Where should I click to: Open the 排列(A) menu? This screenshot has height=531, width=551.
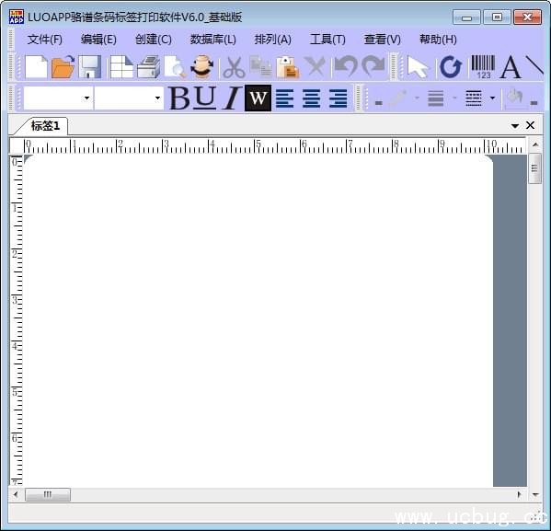(x=273, y=40)
